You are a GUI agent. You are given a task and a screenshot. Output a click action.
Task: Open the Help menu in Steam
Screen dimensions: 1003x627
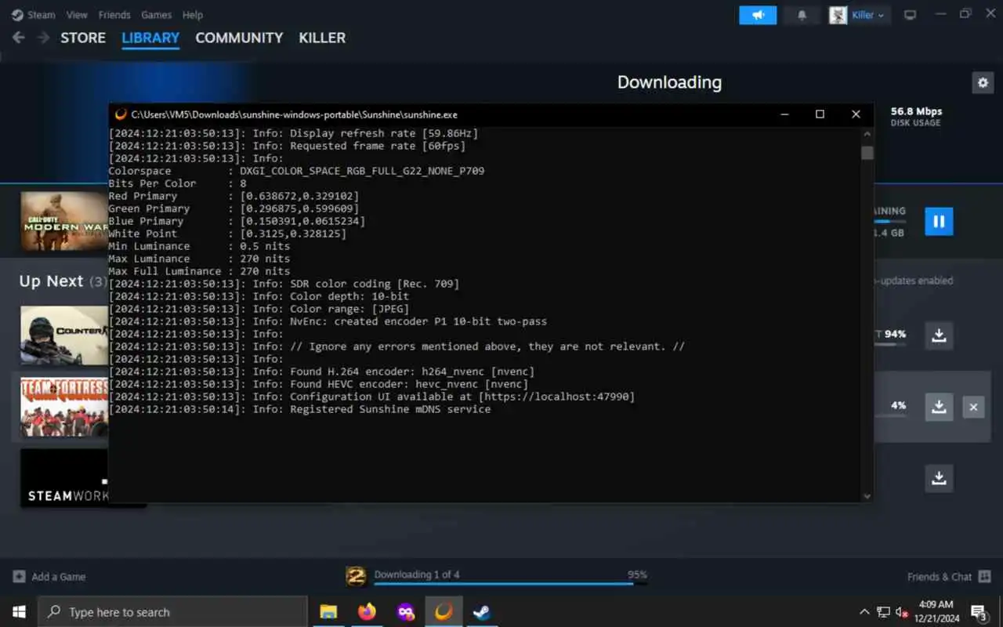coord(192,14)
